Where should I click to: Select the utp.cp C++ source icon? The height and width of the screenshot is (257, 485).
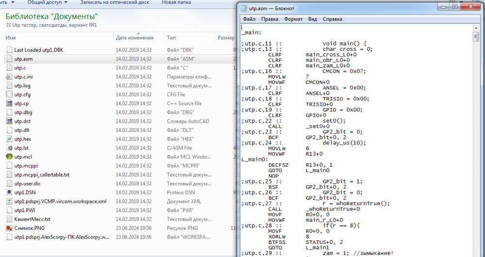(9, 103)
